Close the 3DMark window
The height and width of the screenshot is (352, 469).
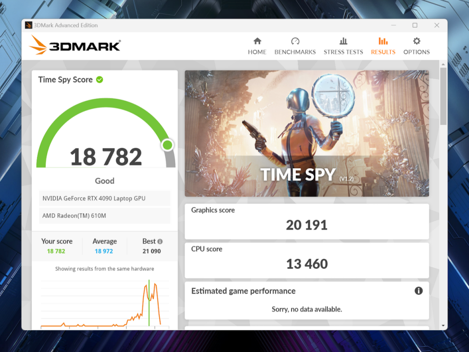(x=437, y=25)
